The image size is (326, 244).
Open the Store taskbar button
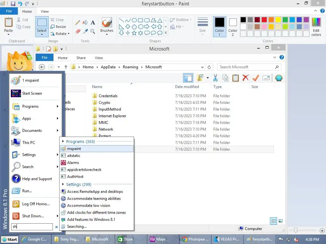(x=131, y=239)
